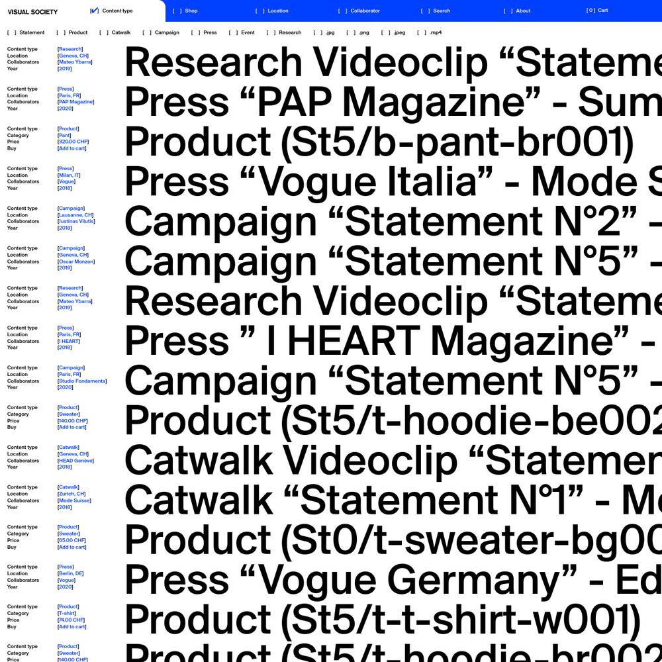Check the Campaign filter

(161, 32)
